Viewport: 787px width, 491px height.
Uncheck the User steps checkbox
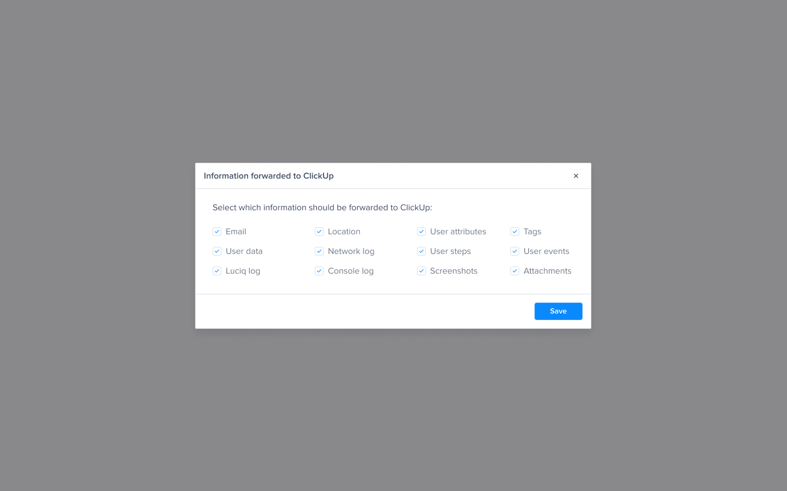point(421,251)
